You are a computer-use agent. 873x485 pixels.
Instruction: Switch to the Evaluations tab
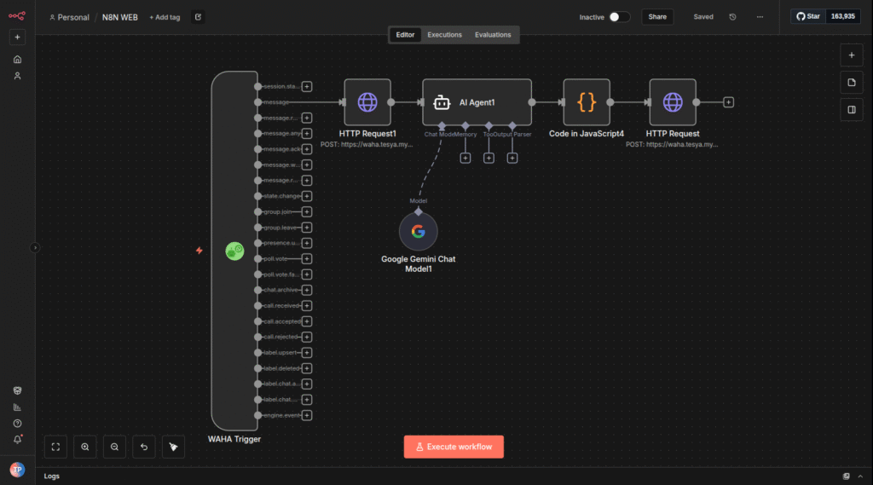[493, 35]
